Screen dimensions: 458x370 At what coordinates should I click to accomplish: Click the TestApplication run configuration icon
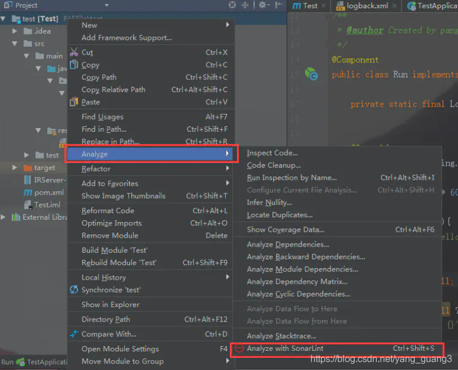click(20, 362)
